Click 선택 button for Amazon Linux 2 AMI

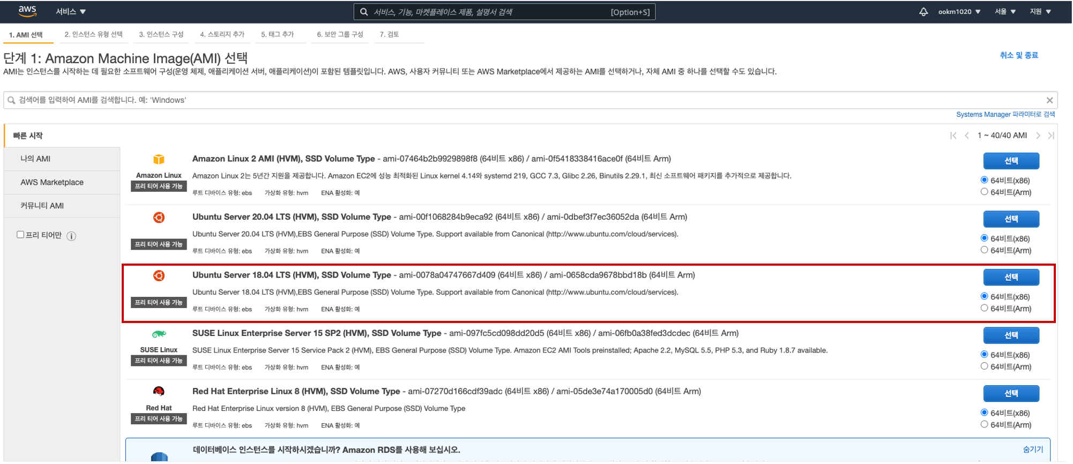coord(1011,161)
